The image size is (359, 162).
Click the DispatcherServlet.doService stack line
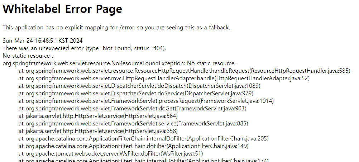pyautogui.click(x=137, y=93)
